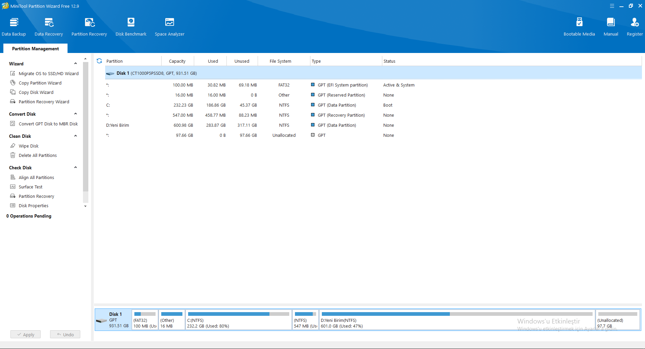The height and width of the screenshot is (349, 645).
Task: Click the MiniTool app logo
Action: click(5, 6)
